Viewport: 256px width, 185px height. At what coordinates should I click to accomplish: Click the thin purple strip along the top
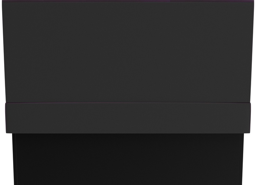click(128, 1)
